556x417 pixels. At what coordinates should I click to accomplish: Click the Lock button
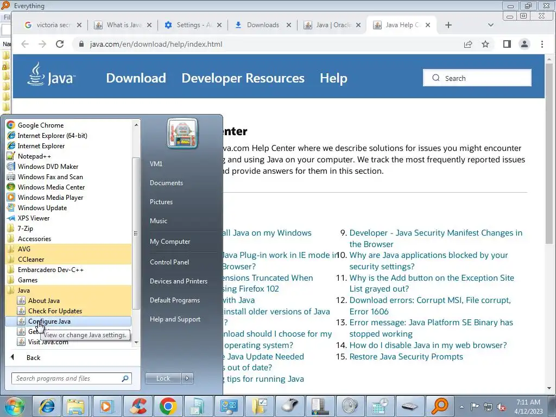(163, 378)
